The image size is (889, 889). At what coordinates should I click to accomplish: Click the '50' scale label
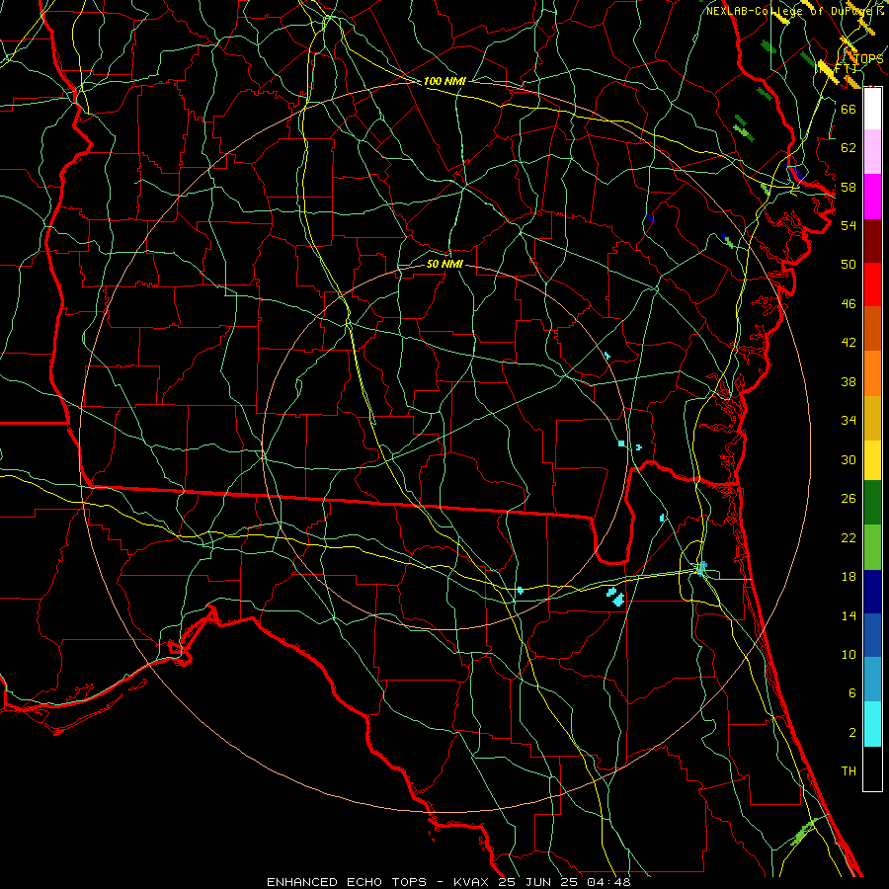tap(849, 265)
